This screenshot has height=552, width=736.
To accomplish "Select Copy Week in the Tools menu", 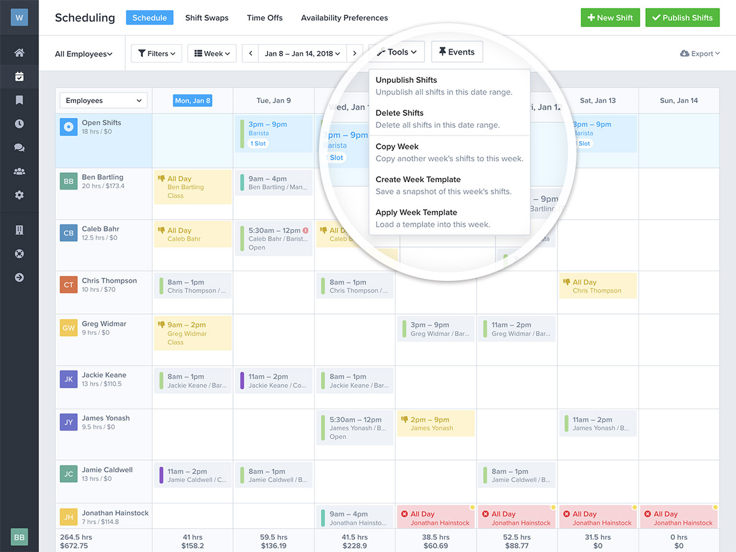I will [x=450, y=153].
